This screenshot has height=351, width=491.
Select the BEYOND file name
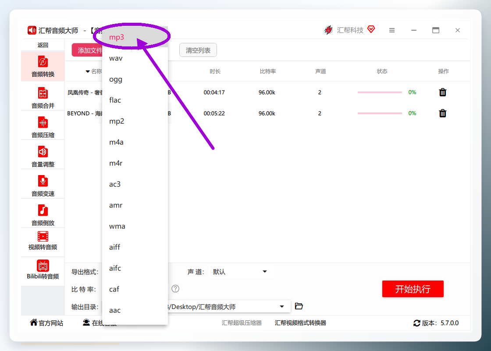pos(85,113)
